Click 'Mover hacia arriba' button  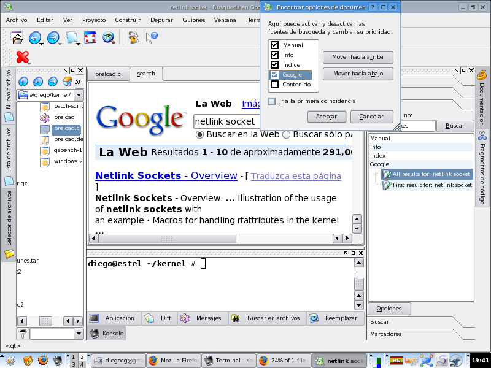coord(358,57)
